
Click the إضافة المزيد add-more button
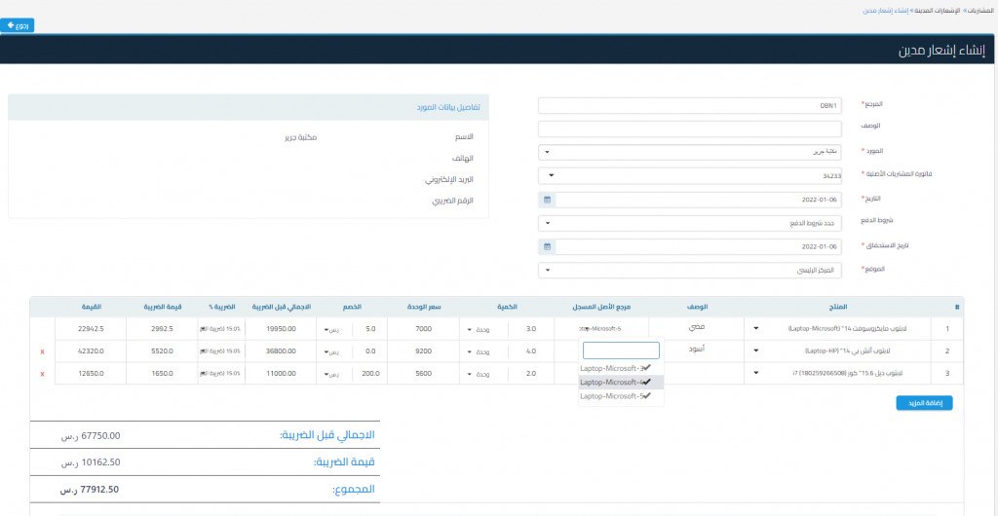click(x=924, y=403)
